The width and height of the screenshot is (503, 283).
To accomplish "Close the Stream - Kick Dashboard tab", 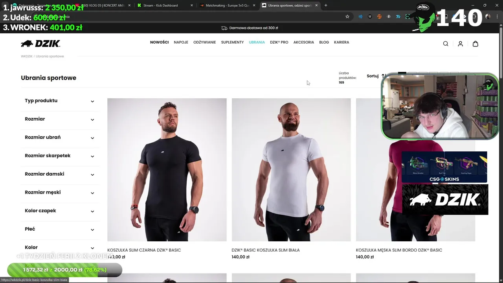I will point(192,6).
